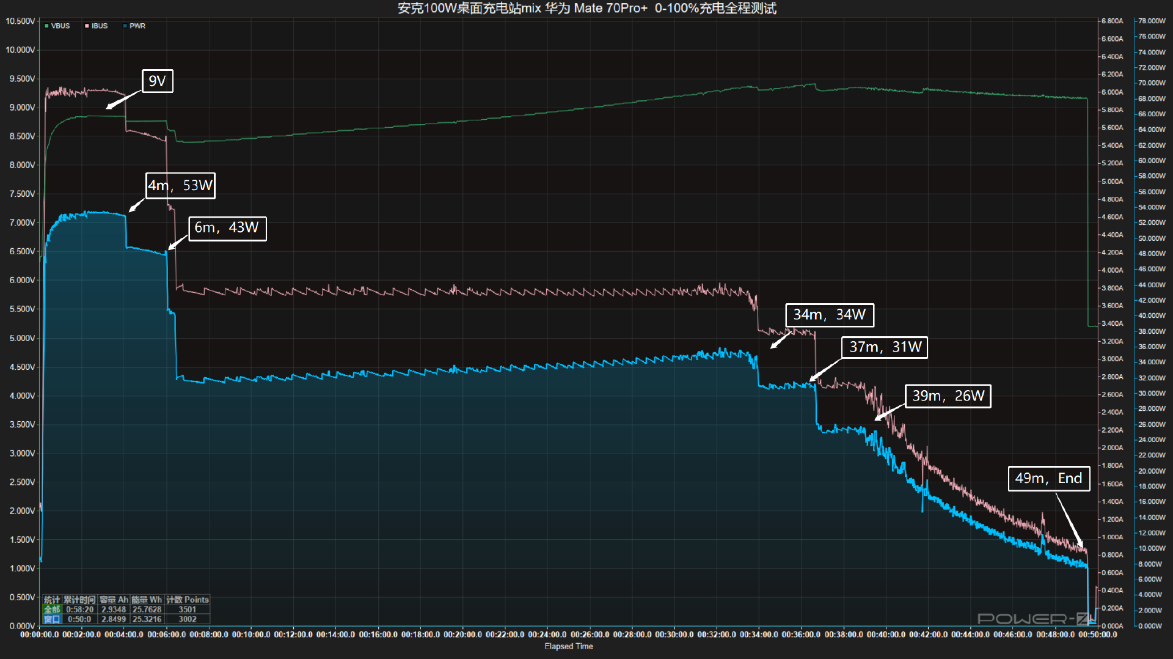The width and height of the screenshot is (1173, 659).
Task: Click the blue PWR legend color square
Action: 125,26
